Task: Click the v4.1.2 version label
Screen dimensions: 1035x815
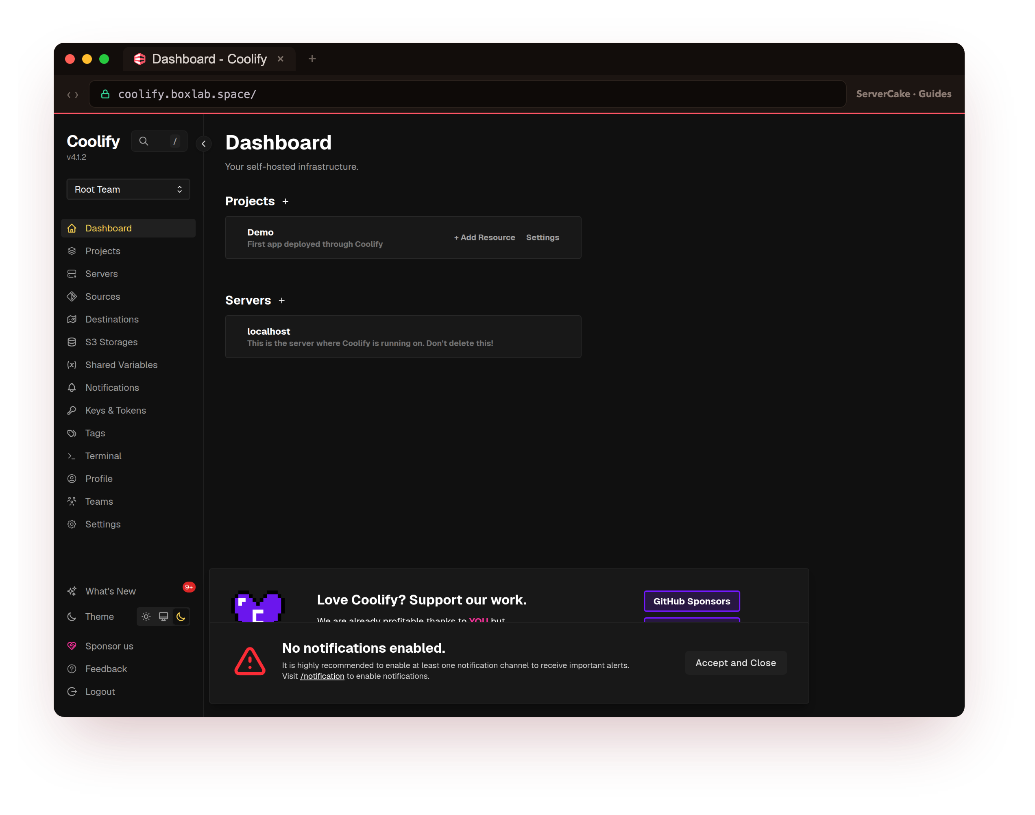Action: pos(76,157)
